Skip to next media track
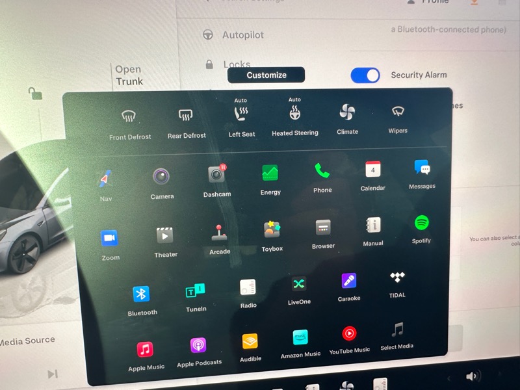The width and height of the screenshot is (520, 390). (53, 374)
